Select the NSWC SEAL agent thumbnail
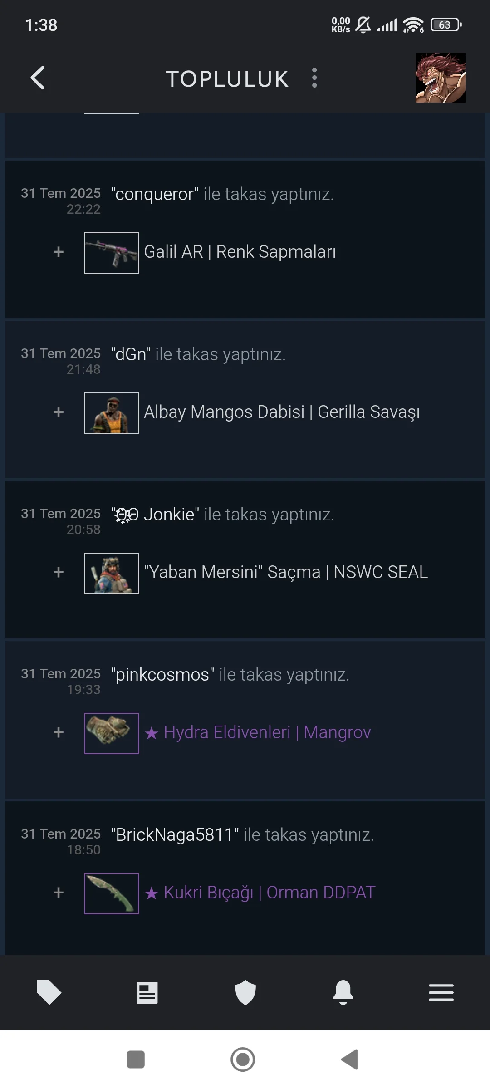This screenshot has width=490, height=1089. coord(112,573)
